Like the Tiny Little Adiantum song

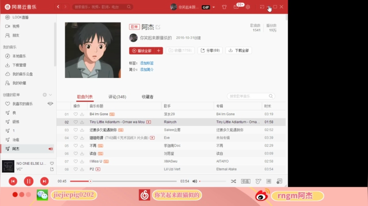(76, 122)
